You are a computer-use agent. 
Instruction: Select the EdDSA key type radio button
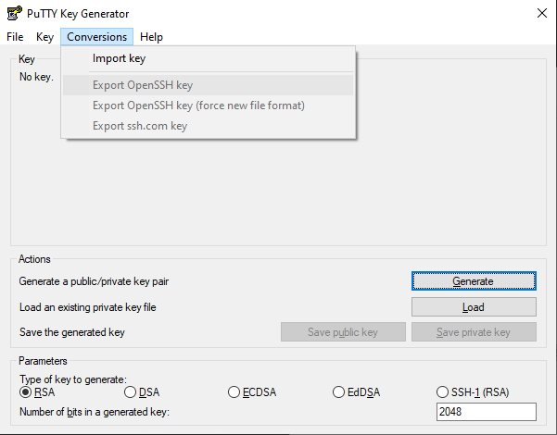pyautogui.click(x=338, y=392)
